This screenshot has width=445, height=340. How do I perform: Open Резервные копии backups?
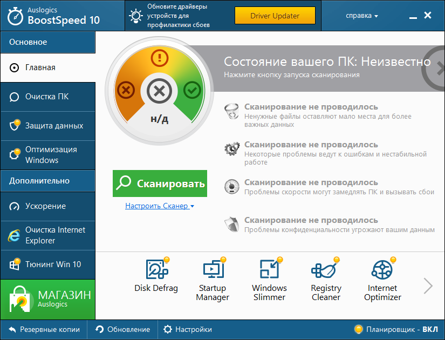click(44, 329)
